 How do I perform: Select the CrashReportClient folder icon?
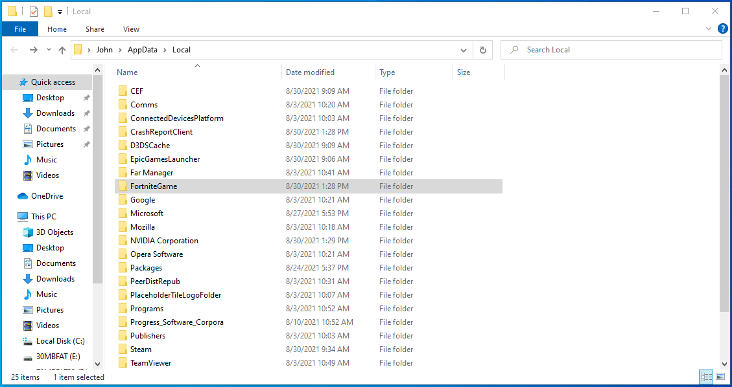pos(123,132)
